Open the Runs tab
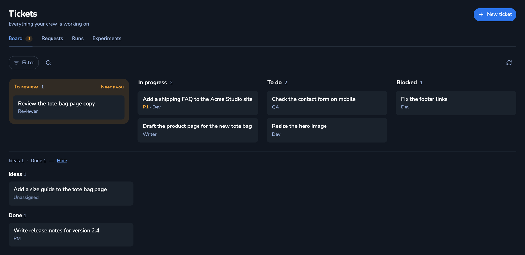The height and width of the screenshot is (255, 525). pyautogui.click(x=78, y=39)
